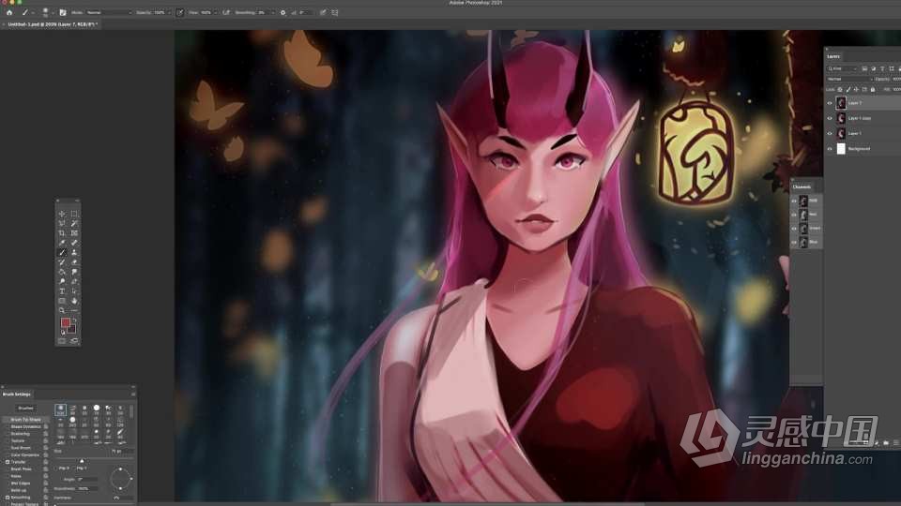Select Shape Dynamics in Brush Settings

click(x=26, y=426)
